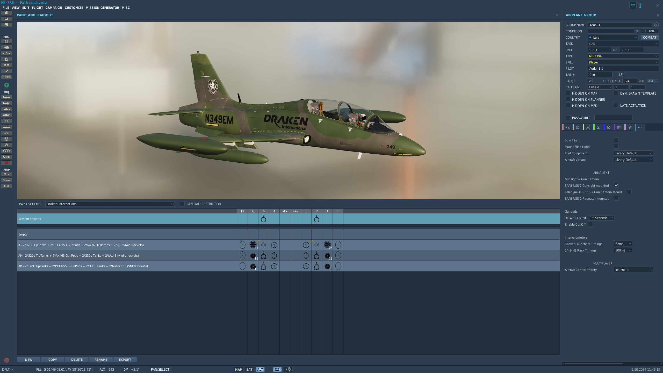Select the ship group placement tool
Viewport: 663px width, 373px height.
tap(6, 109)
